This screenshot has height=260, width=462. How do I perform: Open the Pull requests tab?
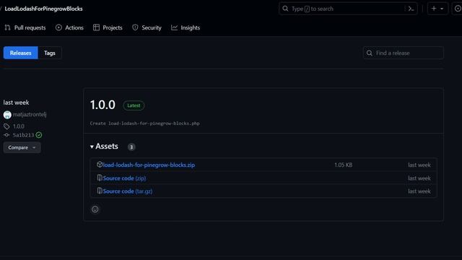[x=25, y=27]
